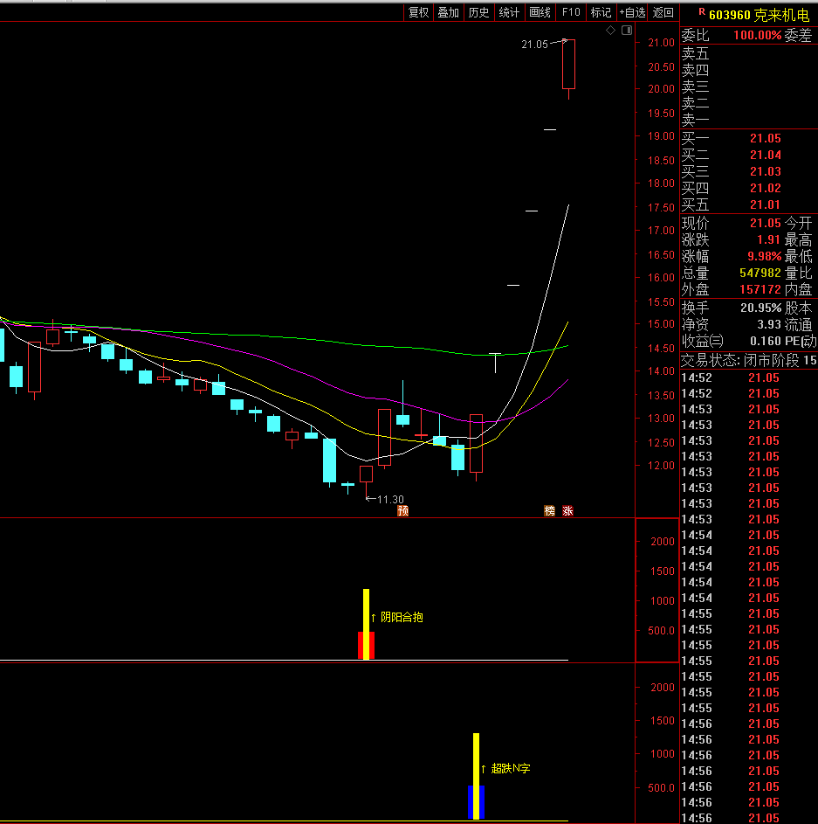Select the 卖四 ask row

(749, 70)
